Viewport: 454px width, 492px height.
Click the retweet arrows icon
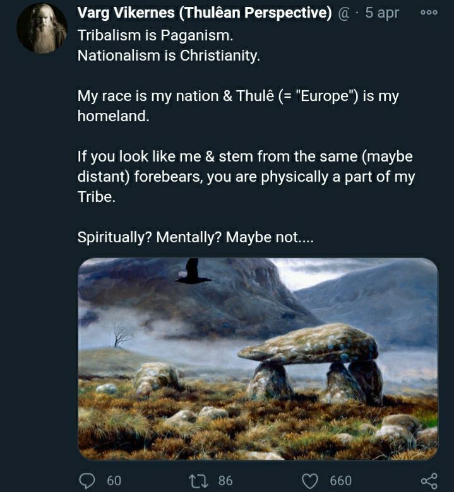(x=198, y=481)
